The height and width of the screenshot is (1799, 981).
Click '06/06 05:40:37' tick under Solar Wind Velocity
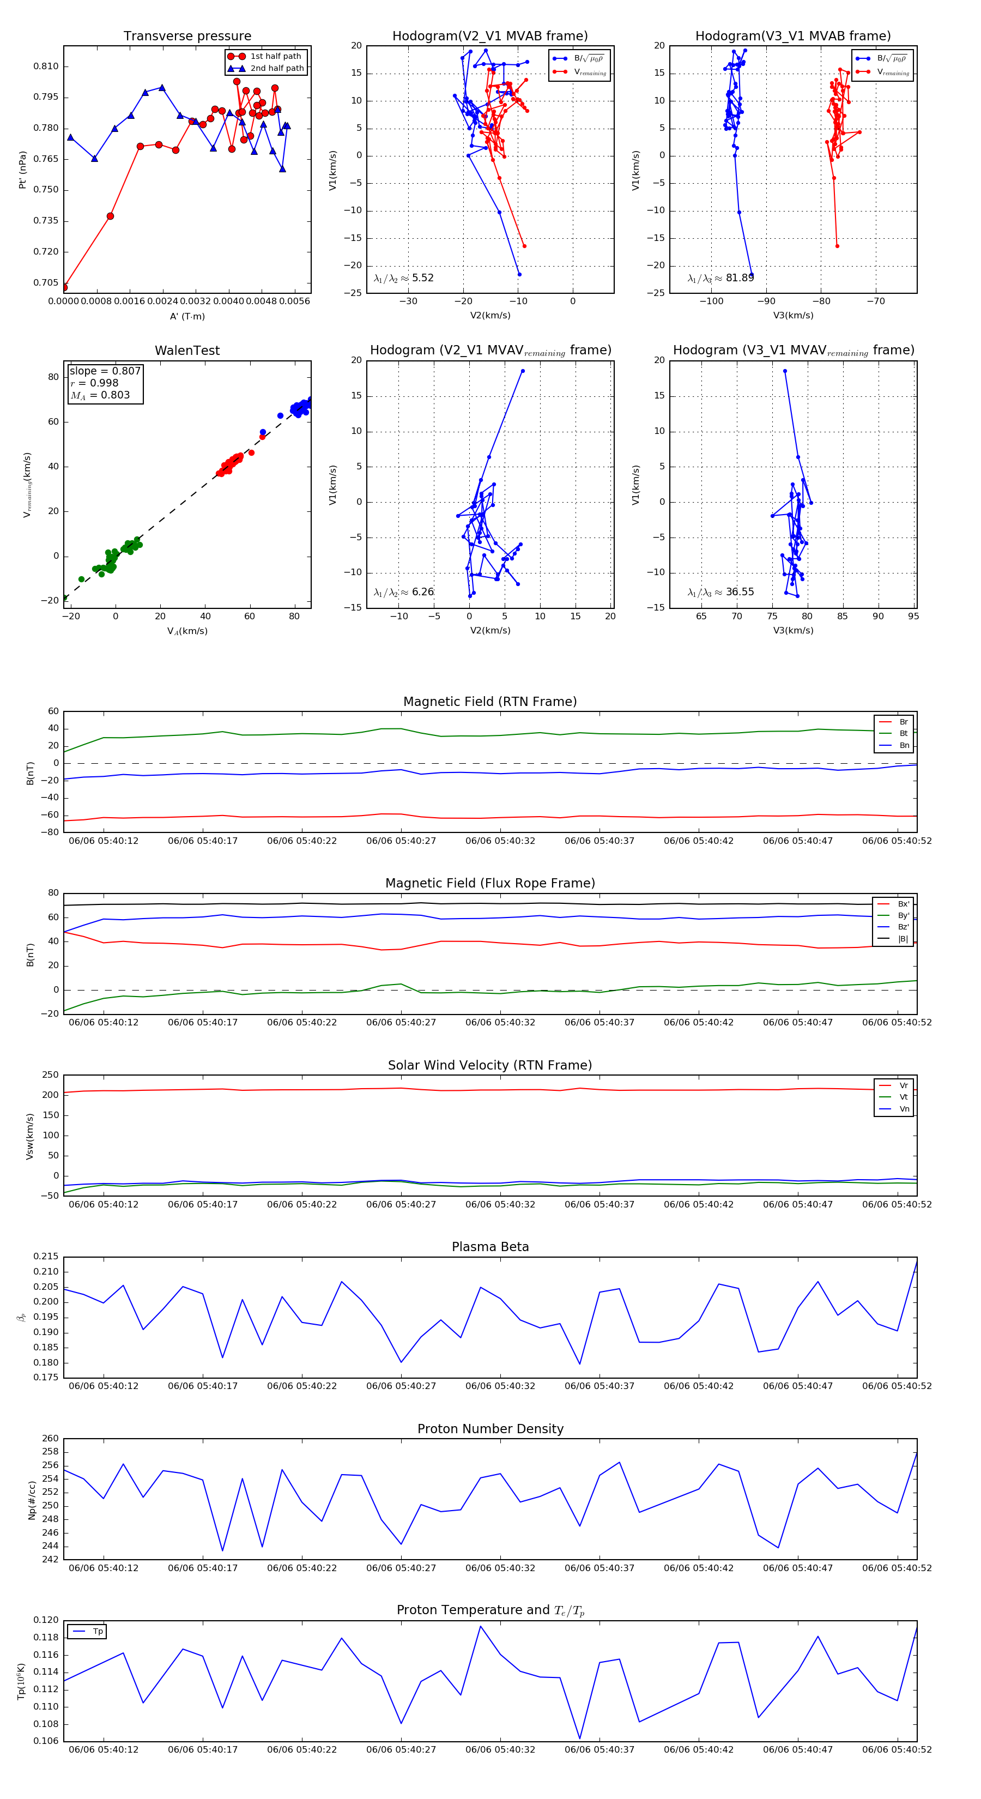[x=599, y=1204]
